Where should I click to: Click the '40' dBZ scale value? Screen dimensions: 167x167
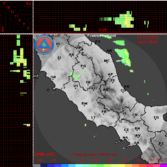pos(124,160)
